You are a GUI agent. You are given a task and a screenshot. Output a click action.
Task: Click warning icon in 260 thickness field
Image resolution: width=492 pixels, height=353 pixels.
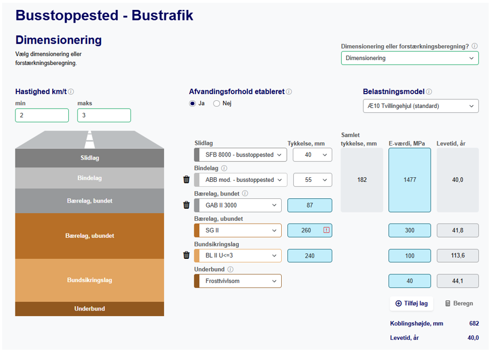[x=326, y=230]
